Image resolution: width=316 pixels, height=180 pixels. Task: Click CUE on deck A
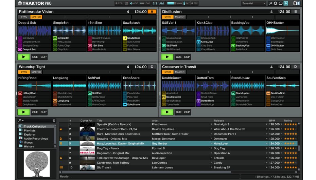pos(35,57)
